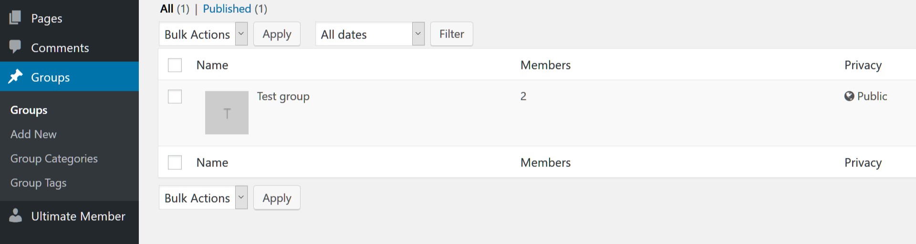This screenshot has width=916, height=244.
Task: Click the Comments speech bubble icon
Action: pos(15,47)
